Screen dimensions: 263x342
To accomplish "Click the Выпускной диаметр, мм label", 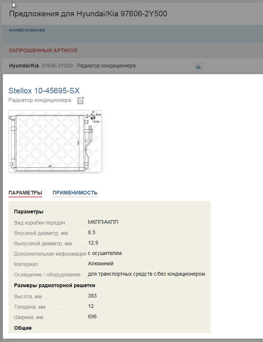I will (43, 243).
